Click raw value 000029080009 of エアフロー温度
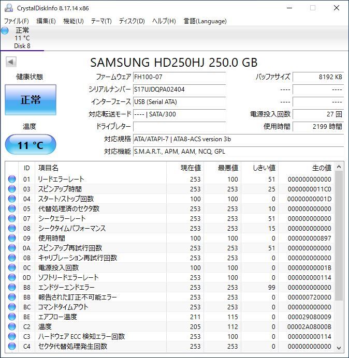 tap(310, 317)
